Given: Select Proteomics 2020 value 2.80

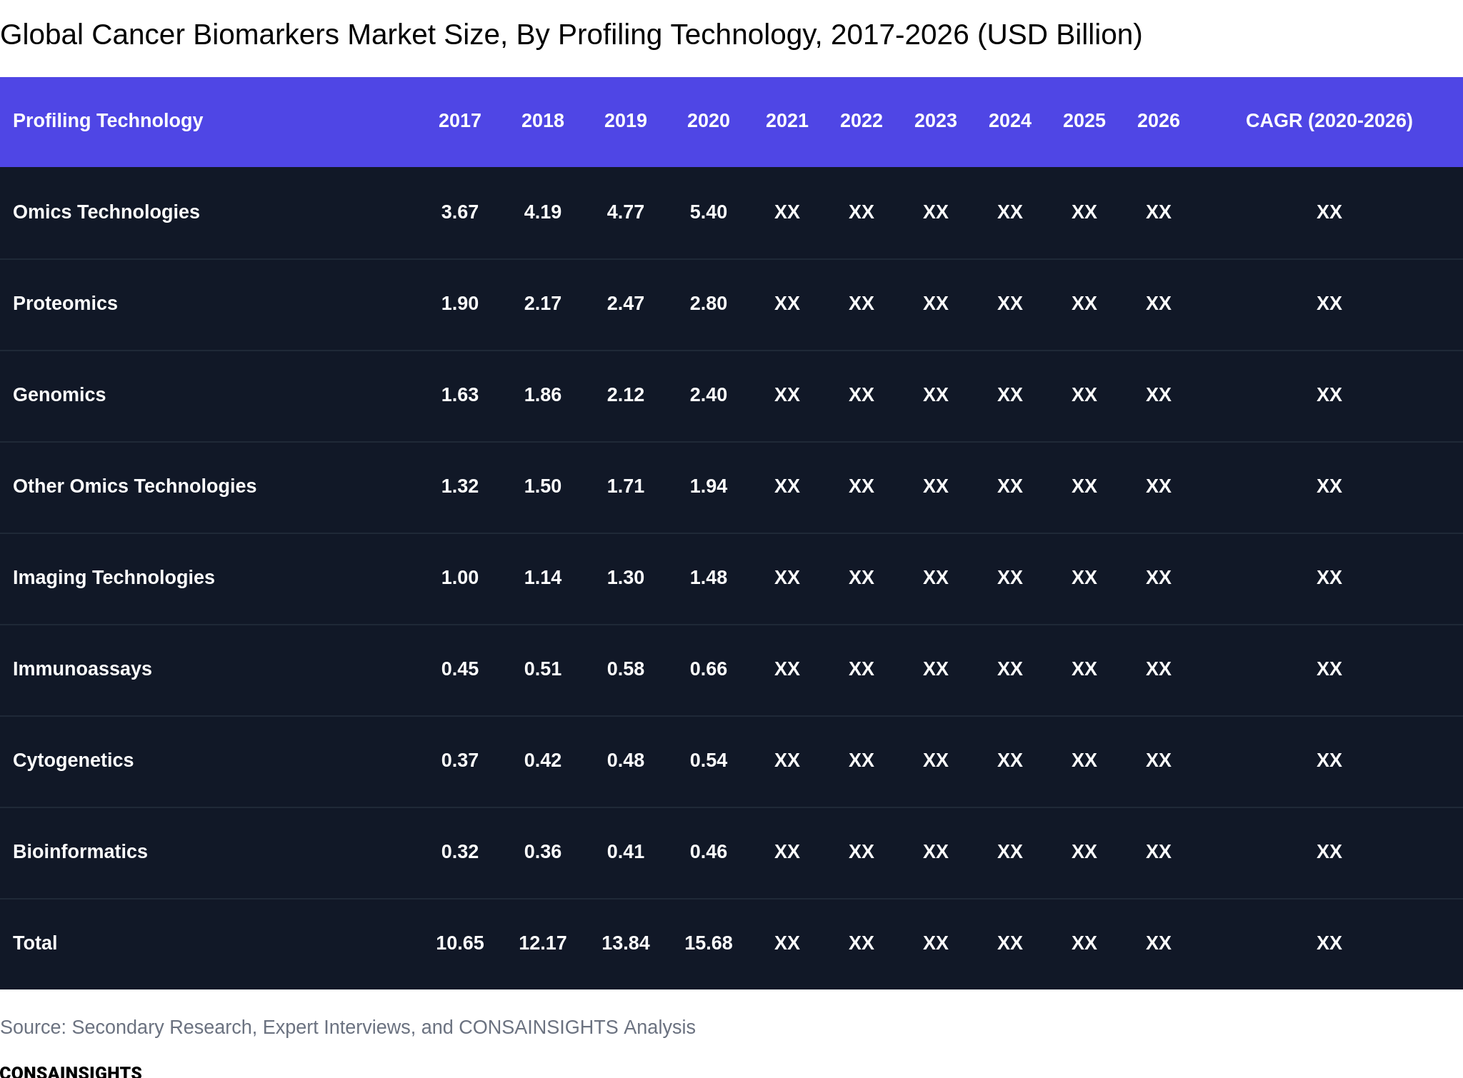Looking at the screenshot, I should coord(709,303).
